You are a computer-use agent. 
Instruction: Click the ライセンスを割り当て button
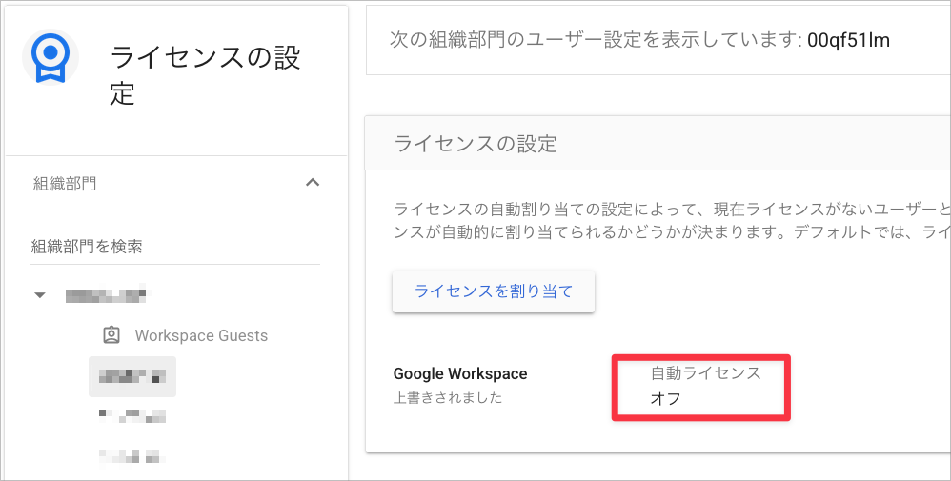point(494,291)
